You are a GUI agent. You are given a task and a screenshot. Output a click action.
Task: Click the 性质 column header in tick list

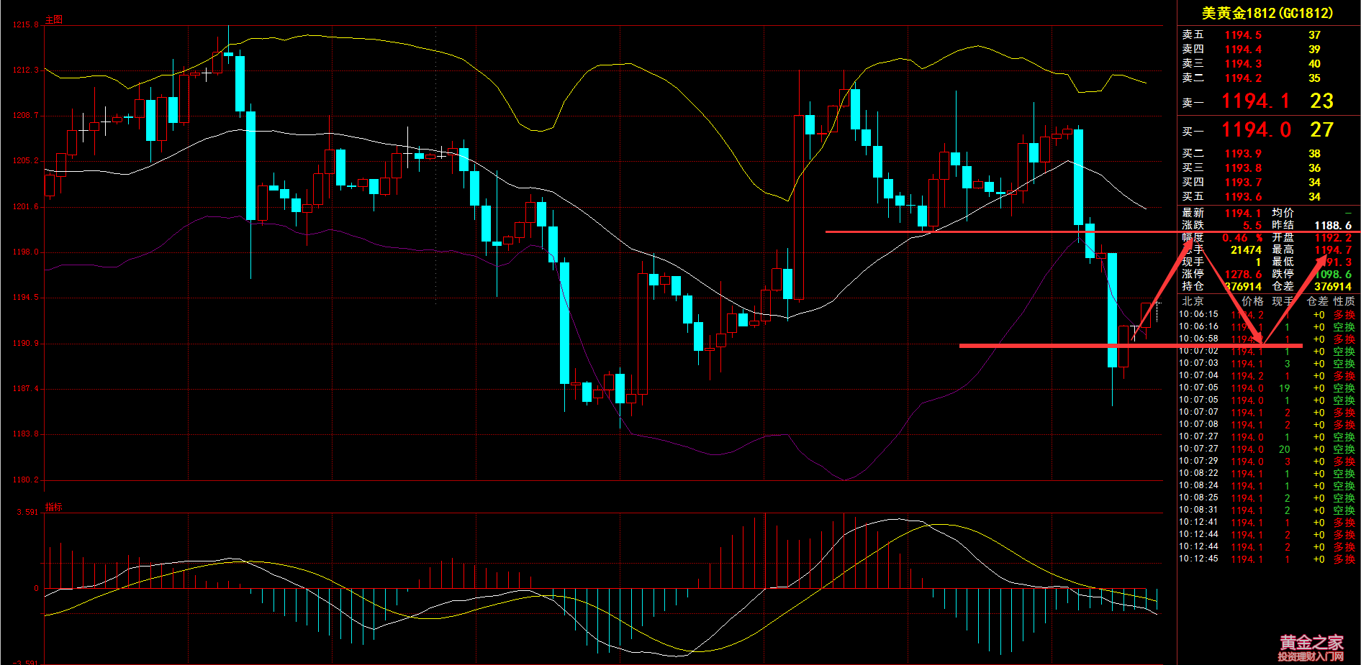[1344, 301]
